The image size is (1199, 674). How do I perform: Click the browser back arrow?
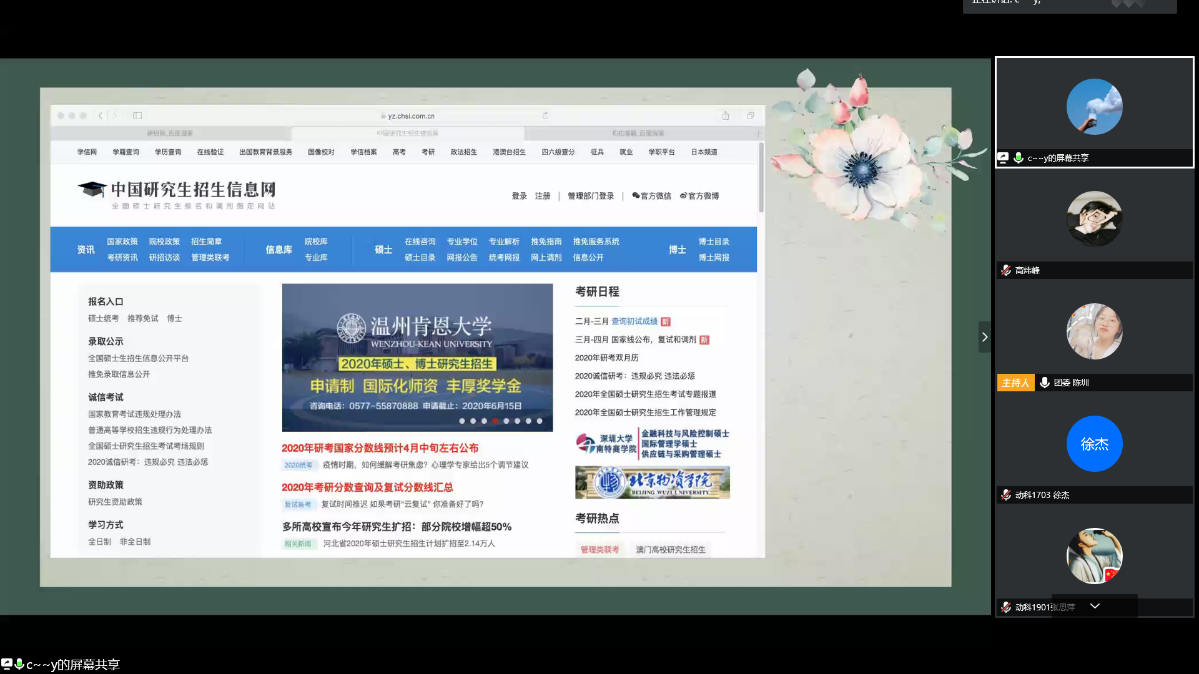coord(101,115)
